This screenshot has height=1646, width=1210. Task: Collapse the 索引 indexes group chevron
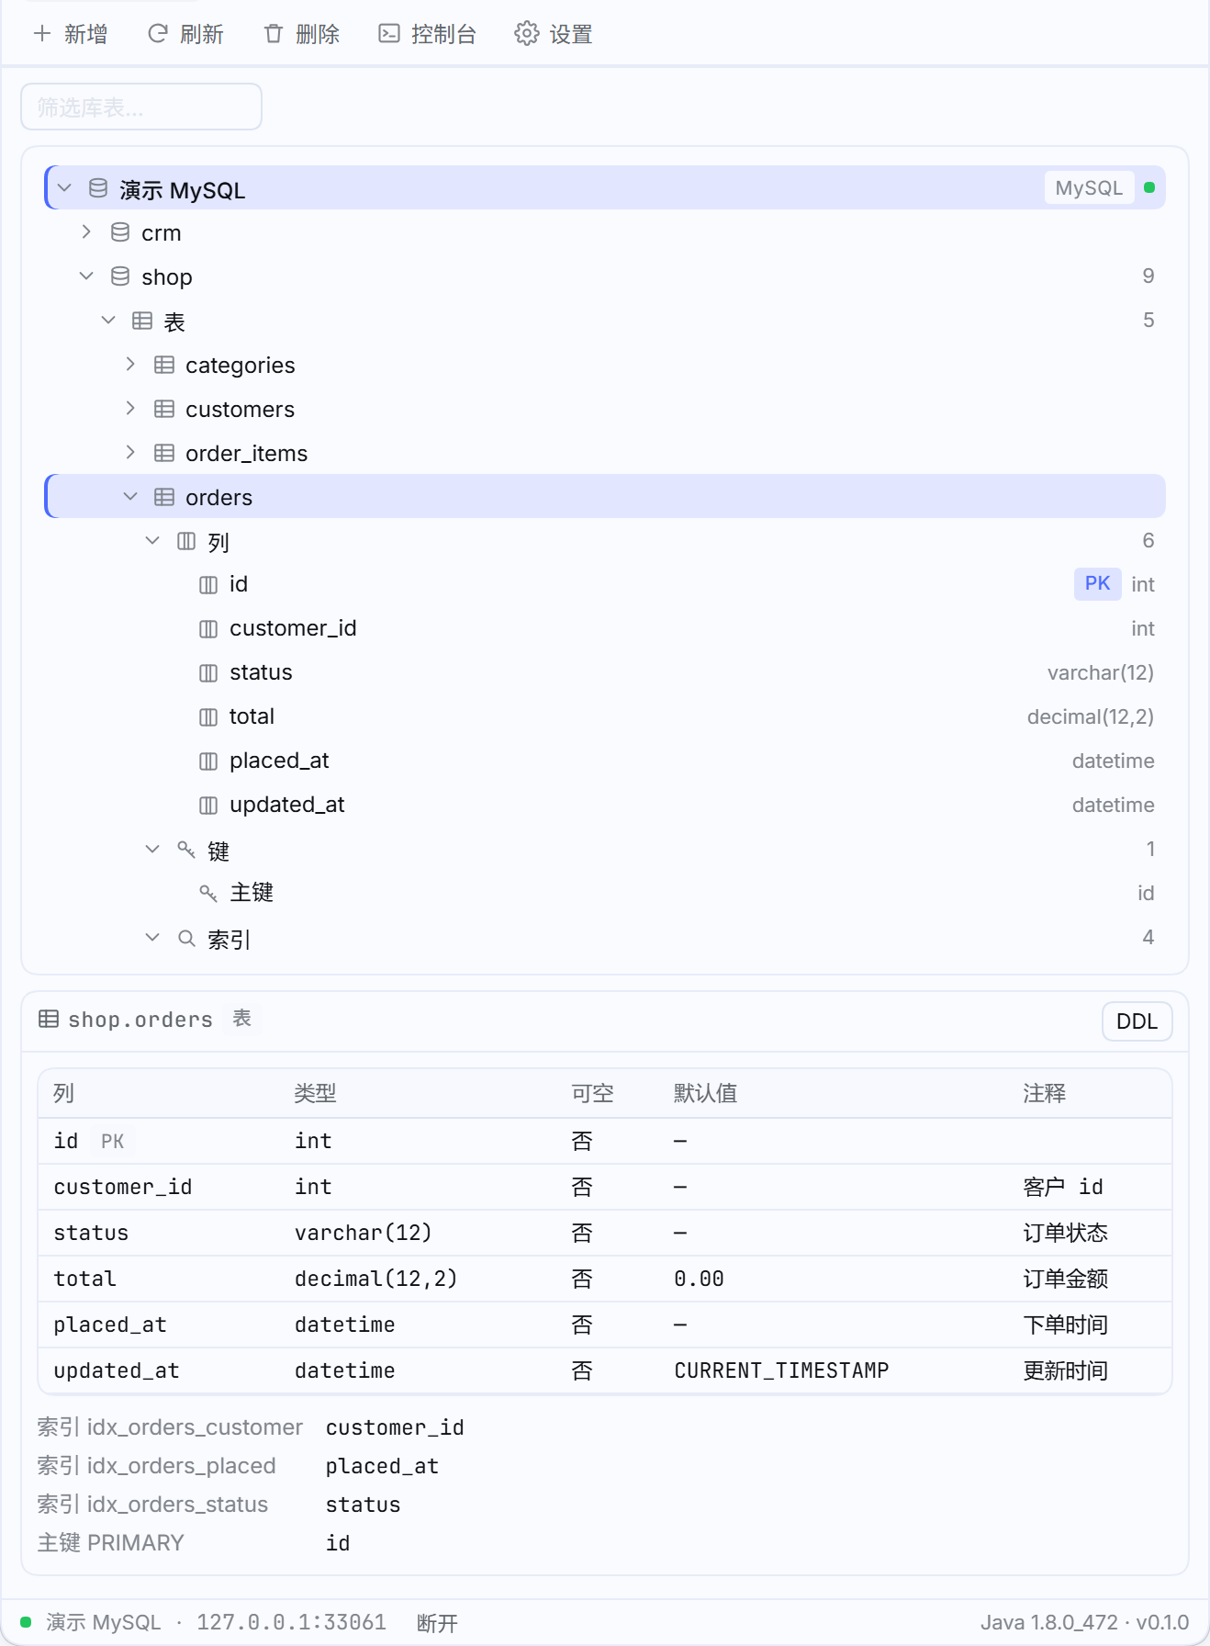coord(152,937)
